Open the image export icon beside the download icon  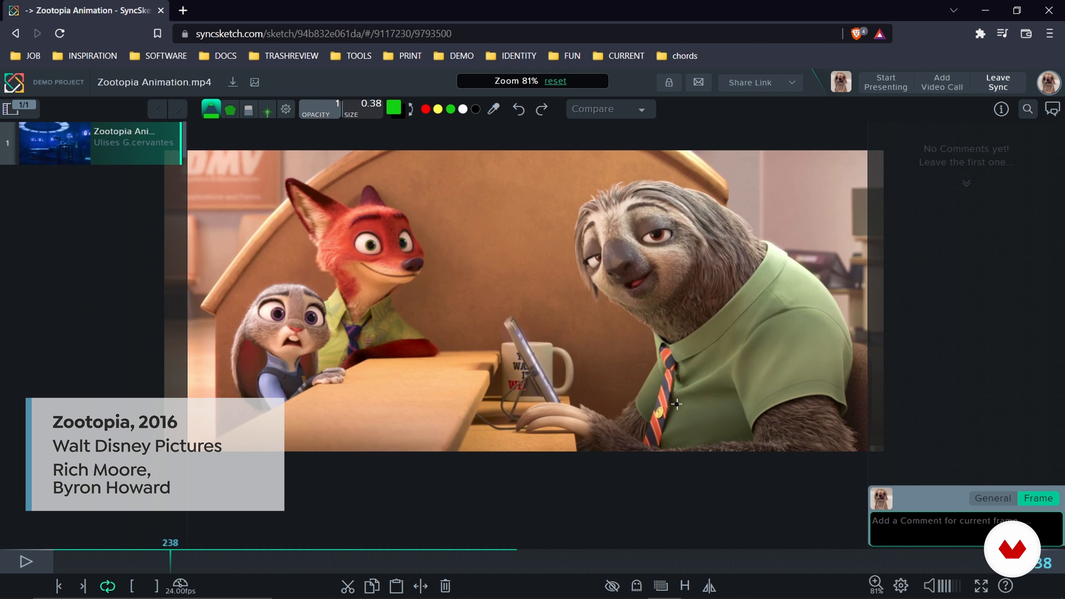coord(255,82)
